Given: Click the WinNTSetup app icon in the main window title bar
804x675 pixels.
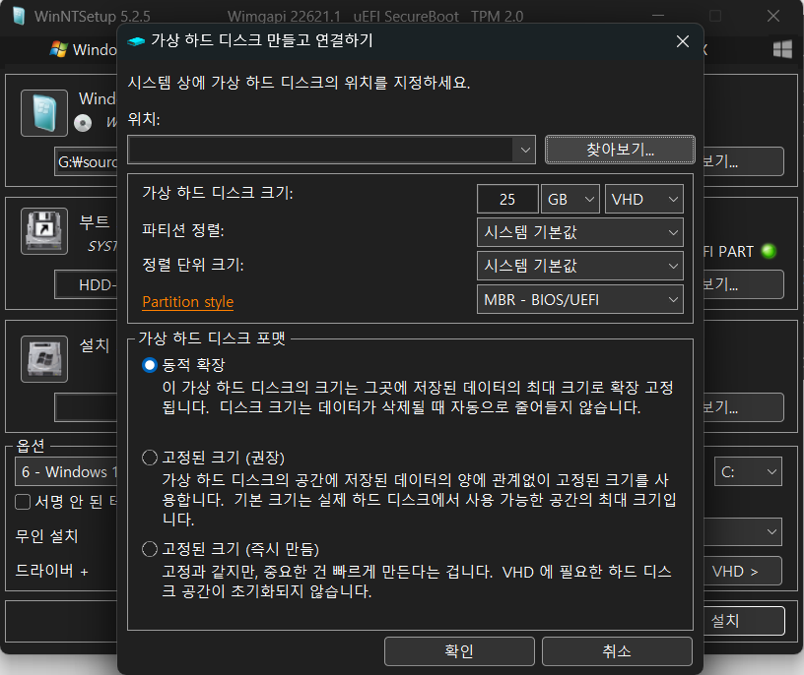Looking at the screenshot, I should point(19,17).
